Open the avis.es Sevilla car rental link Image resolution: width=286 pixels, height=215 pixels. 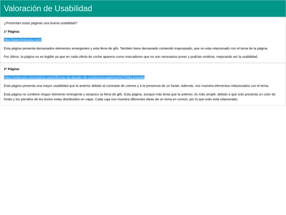pos(74,78)
